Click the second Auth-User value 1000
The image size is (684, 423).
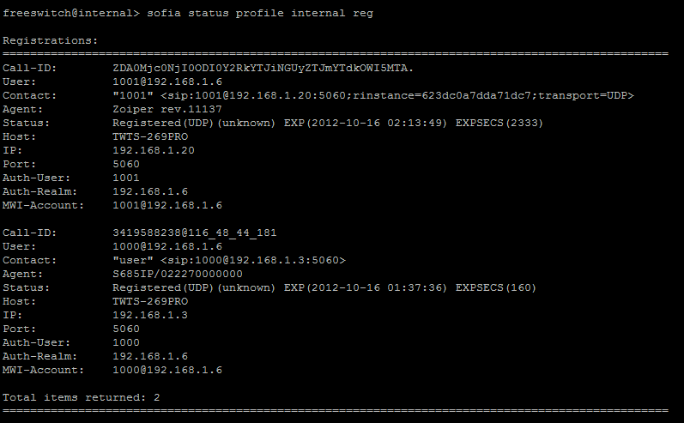126,342
